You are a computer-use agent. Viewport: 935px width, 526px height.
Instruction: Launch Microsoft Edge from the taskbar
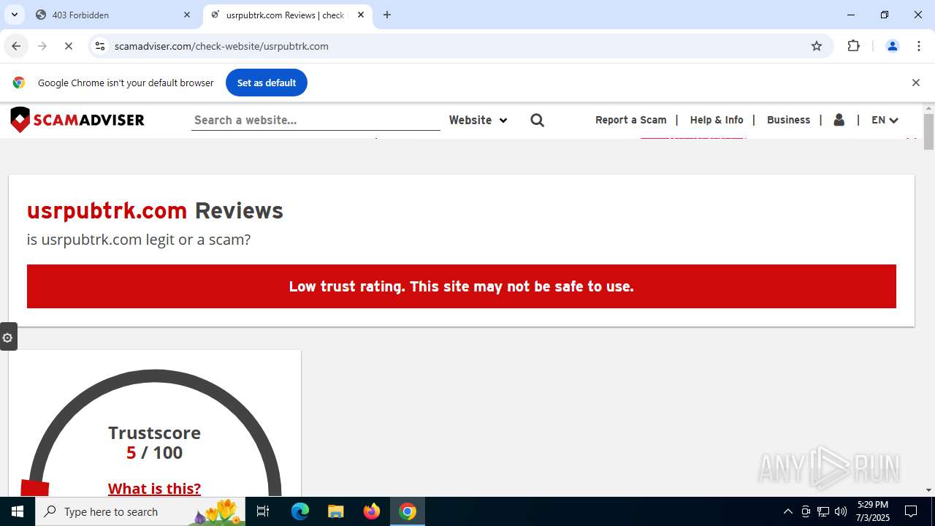pyautogui.click(x=300, y=511)
